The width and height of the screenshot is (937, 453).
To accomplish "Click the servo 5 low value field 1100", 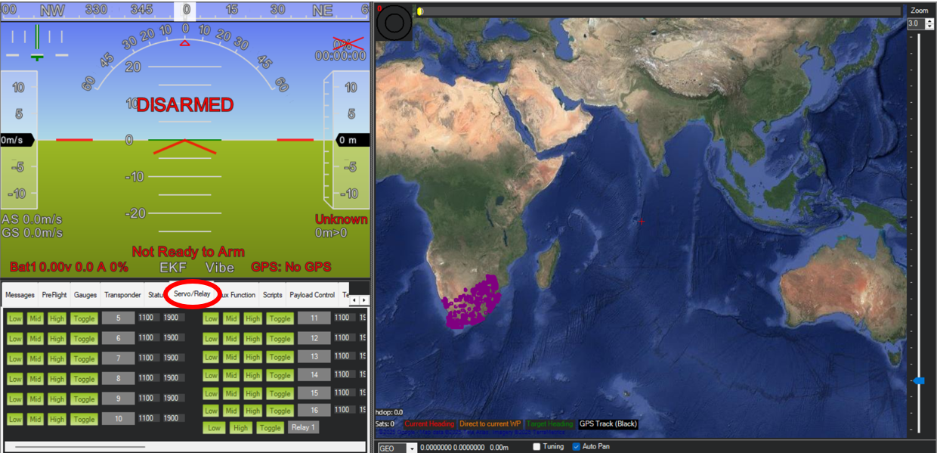I will pos(147,318).
